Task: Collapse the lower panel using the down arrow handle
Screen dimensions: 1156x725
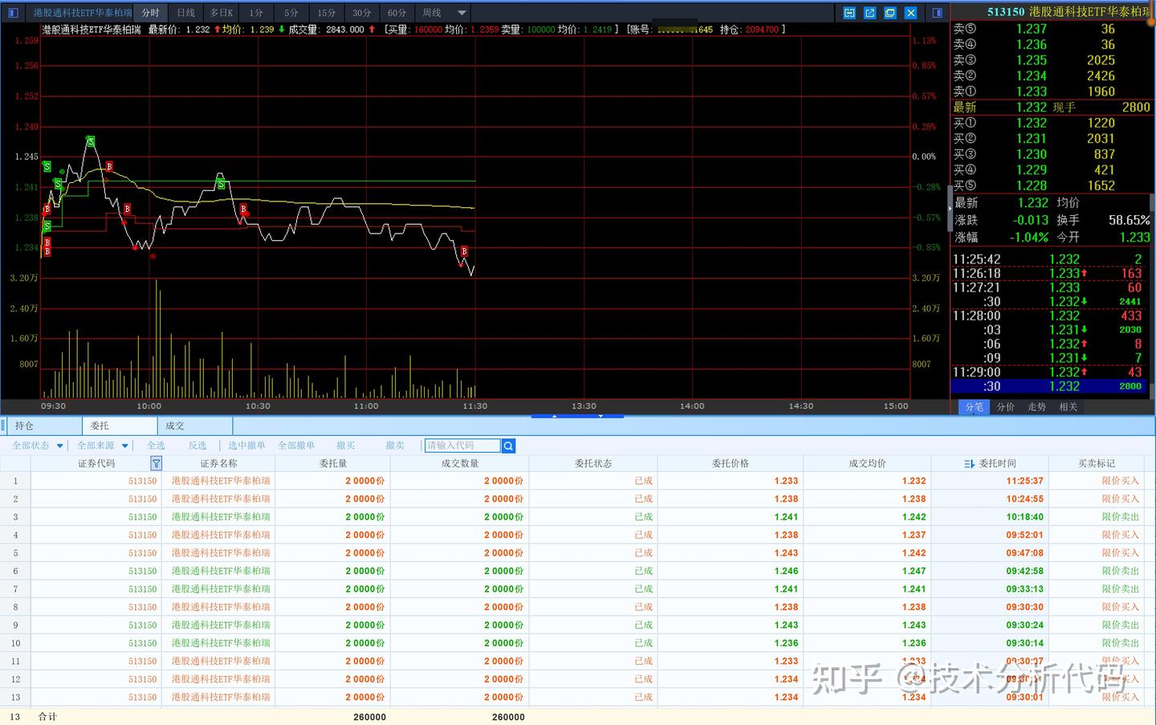Action: [600, 416]
